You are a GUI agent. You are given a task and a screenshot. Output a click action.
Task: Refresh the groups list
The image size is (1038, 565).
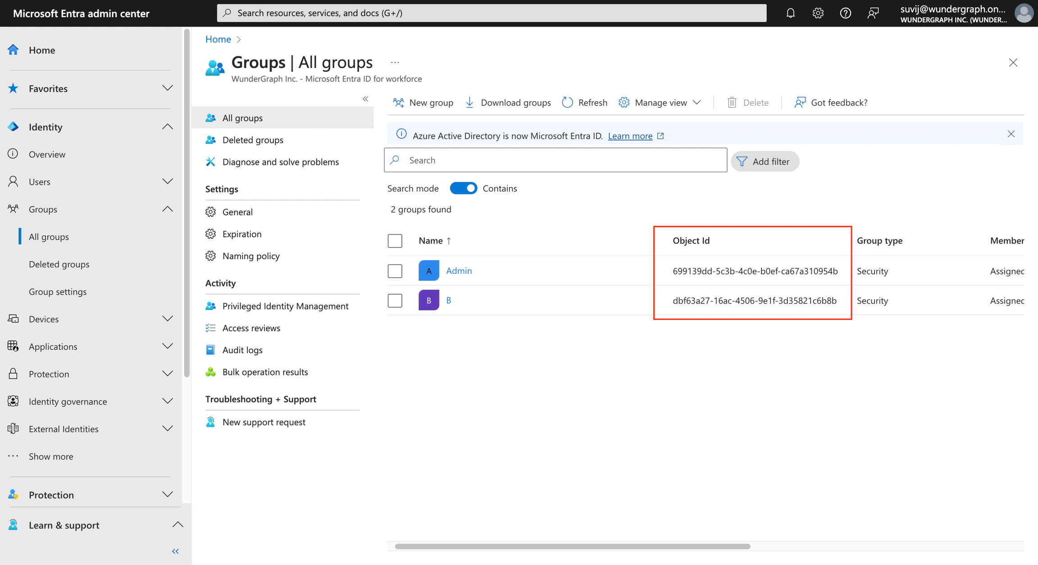[584, 102]
